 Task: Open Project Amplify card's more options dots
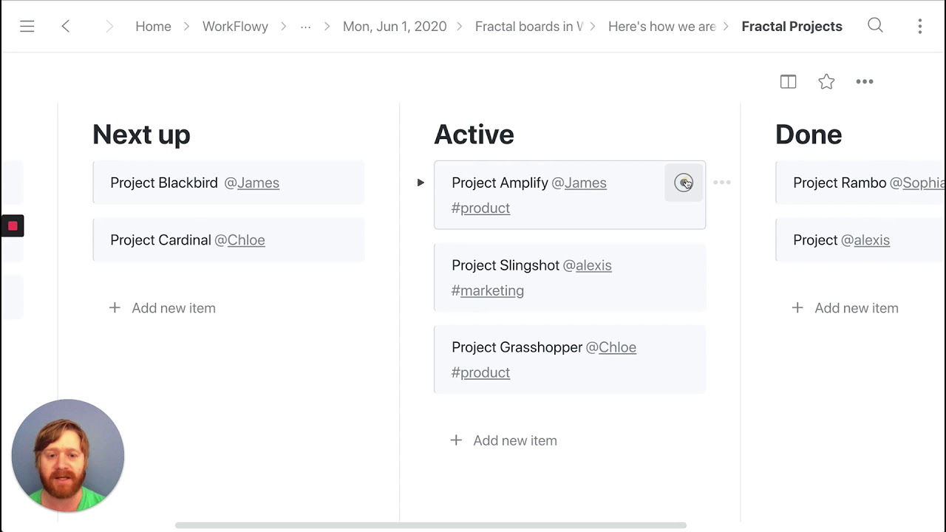[x=722, y=183]
